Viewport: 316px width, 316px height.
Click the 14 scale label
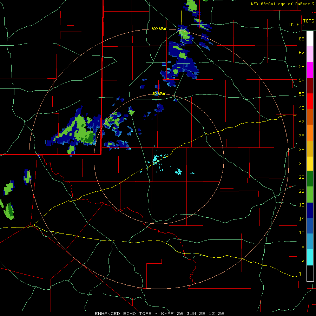coord(302,219)
